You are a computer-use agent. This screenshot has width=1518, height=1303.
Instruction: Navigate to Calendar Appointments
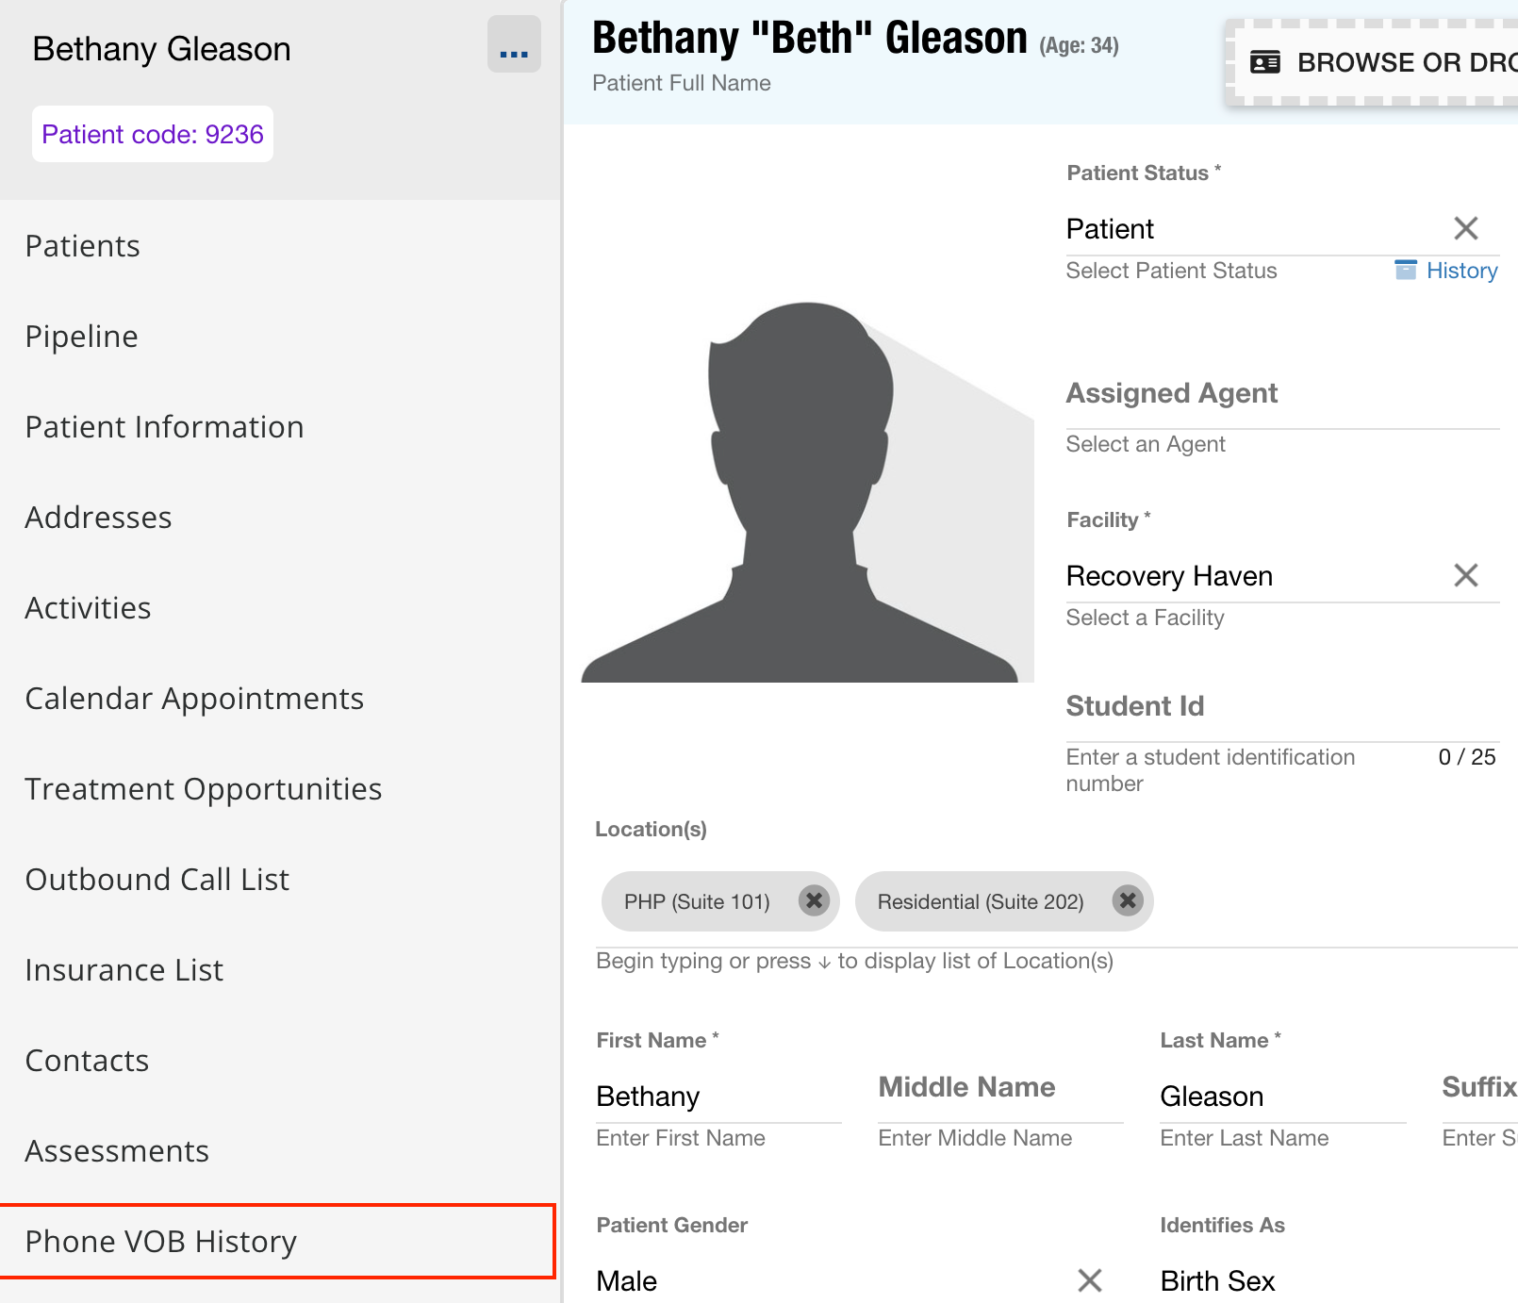tap(194, 699)
